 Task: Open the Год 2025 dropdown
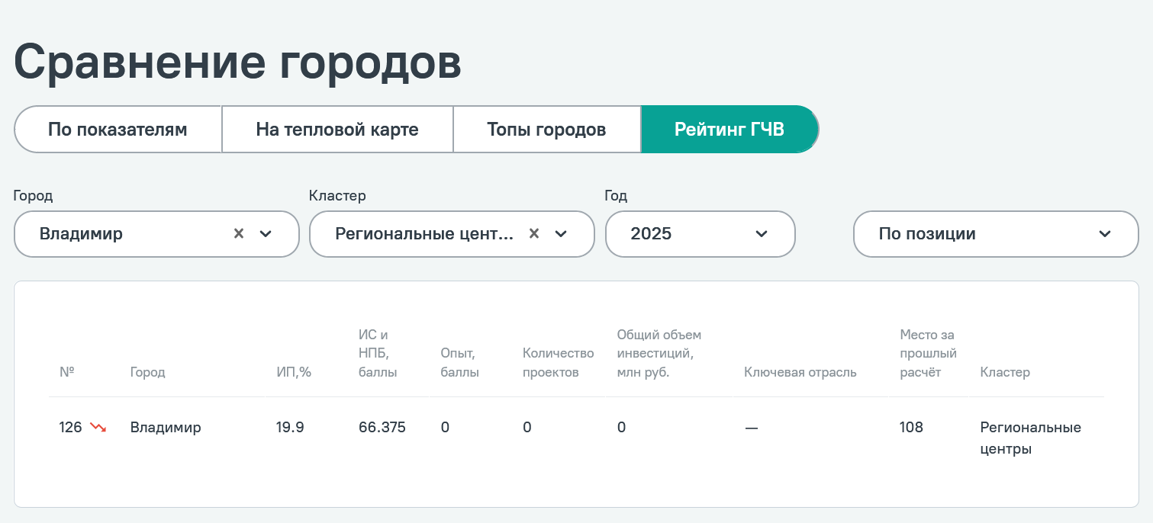point(700,234)
